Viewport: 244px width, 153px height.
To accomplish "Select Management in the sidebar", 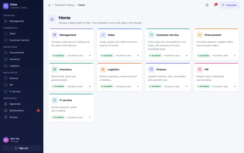I will [22, 21].
